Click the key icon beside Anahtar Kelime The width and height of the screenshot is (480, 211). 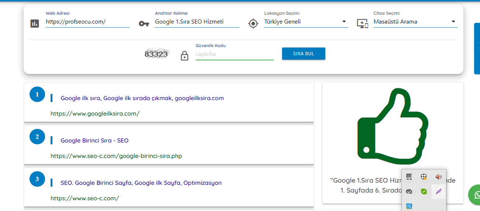coord(144,24)
